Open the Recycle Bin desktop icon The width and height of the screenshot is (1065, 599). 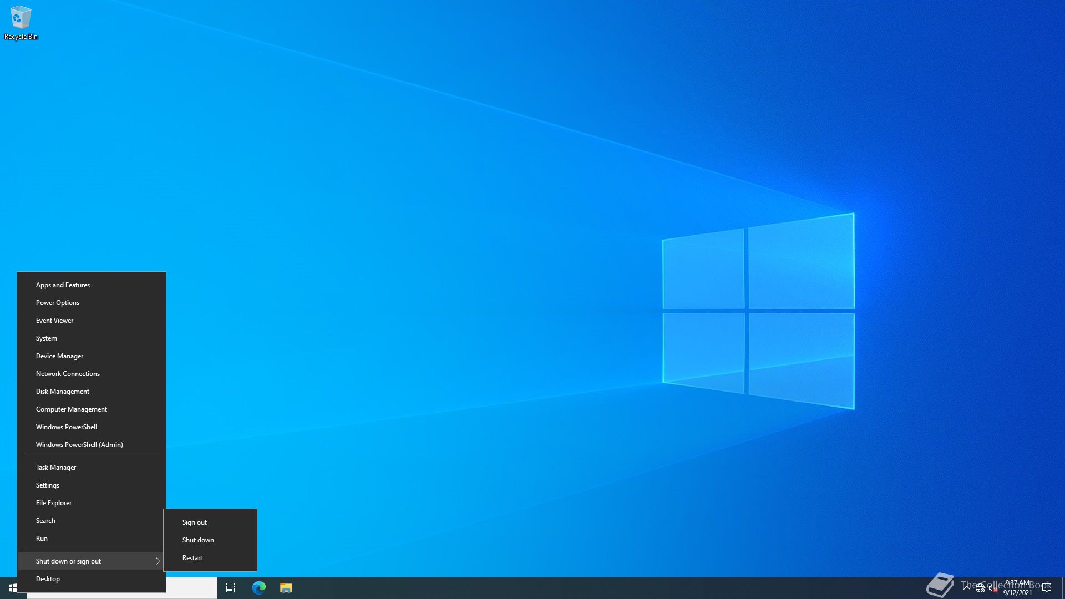click(x=21, y=23)
